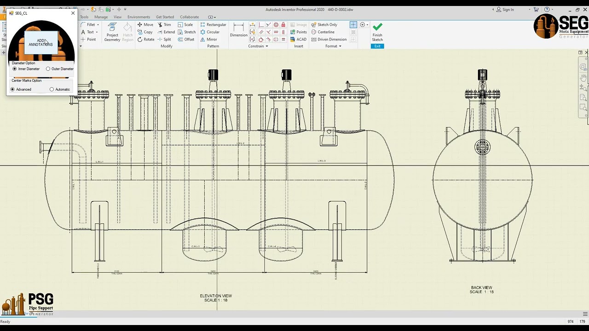Click the Scale tool
Viewport: 589px width, 331px height.
tap(185, 25)
